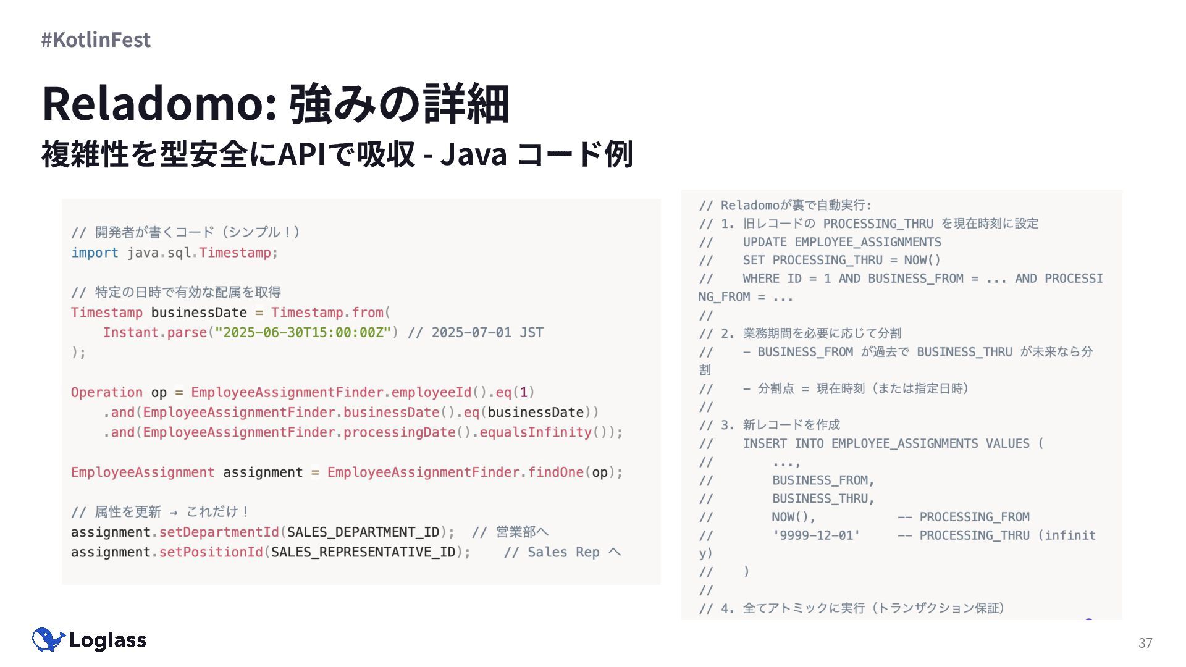Click the #KotlinFest hashtag
Image resolution: width=1186 pixels, height=667 pixels.
tap(96, 40)
